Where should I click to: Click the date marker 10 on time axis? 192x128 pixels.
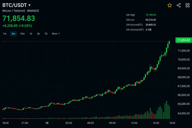[47, 123]
